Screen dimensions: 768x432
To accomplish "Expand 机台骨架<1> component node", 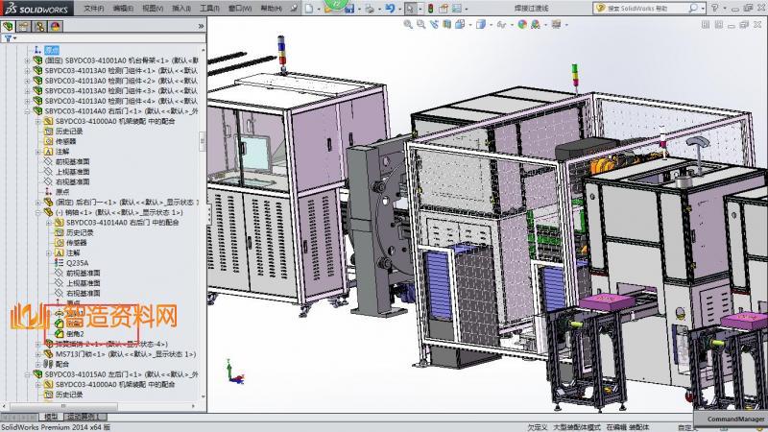I will coord(27,60).
